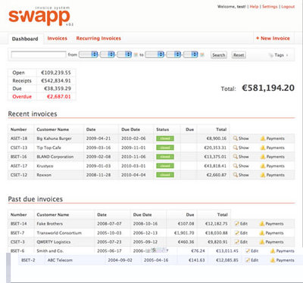
Task: Click the Reset button
Action: pyautogui.click(x=239, y=55)
